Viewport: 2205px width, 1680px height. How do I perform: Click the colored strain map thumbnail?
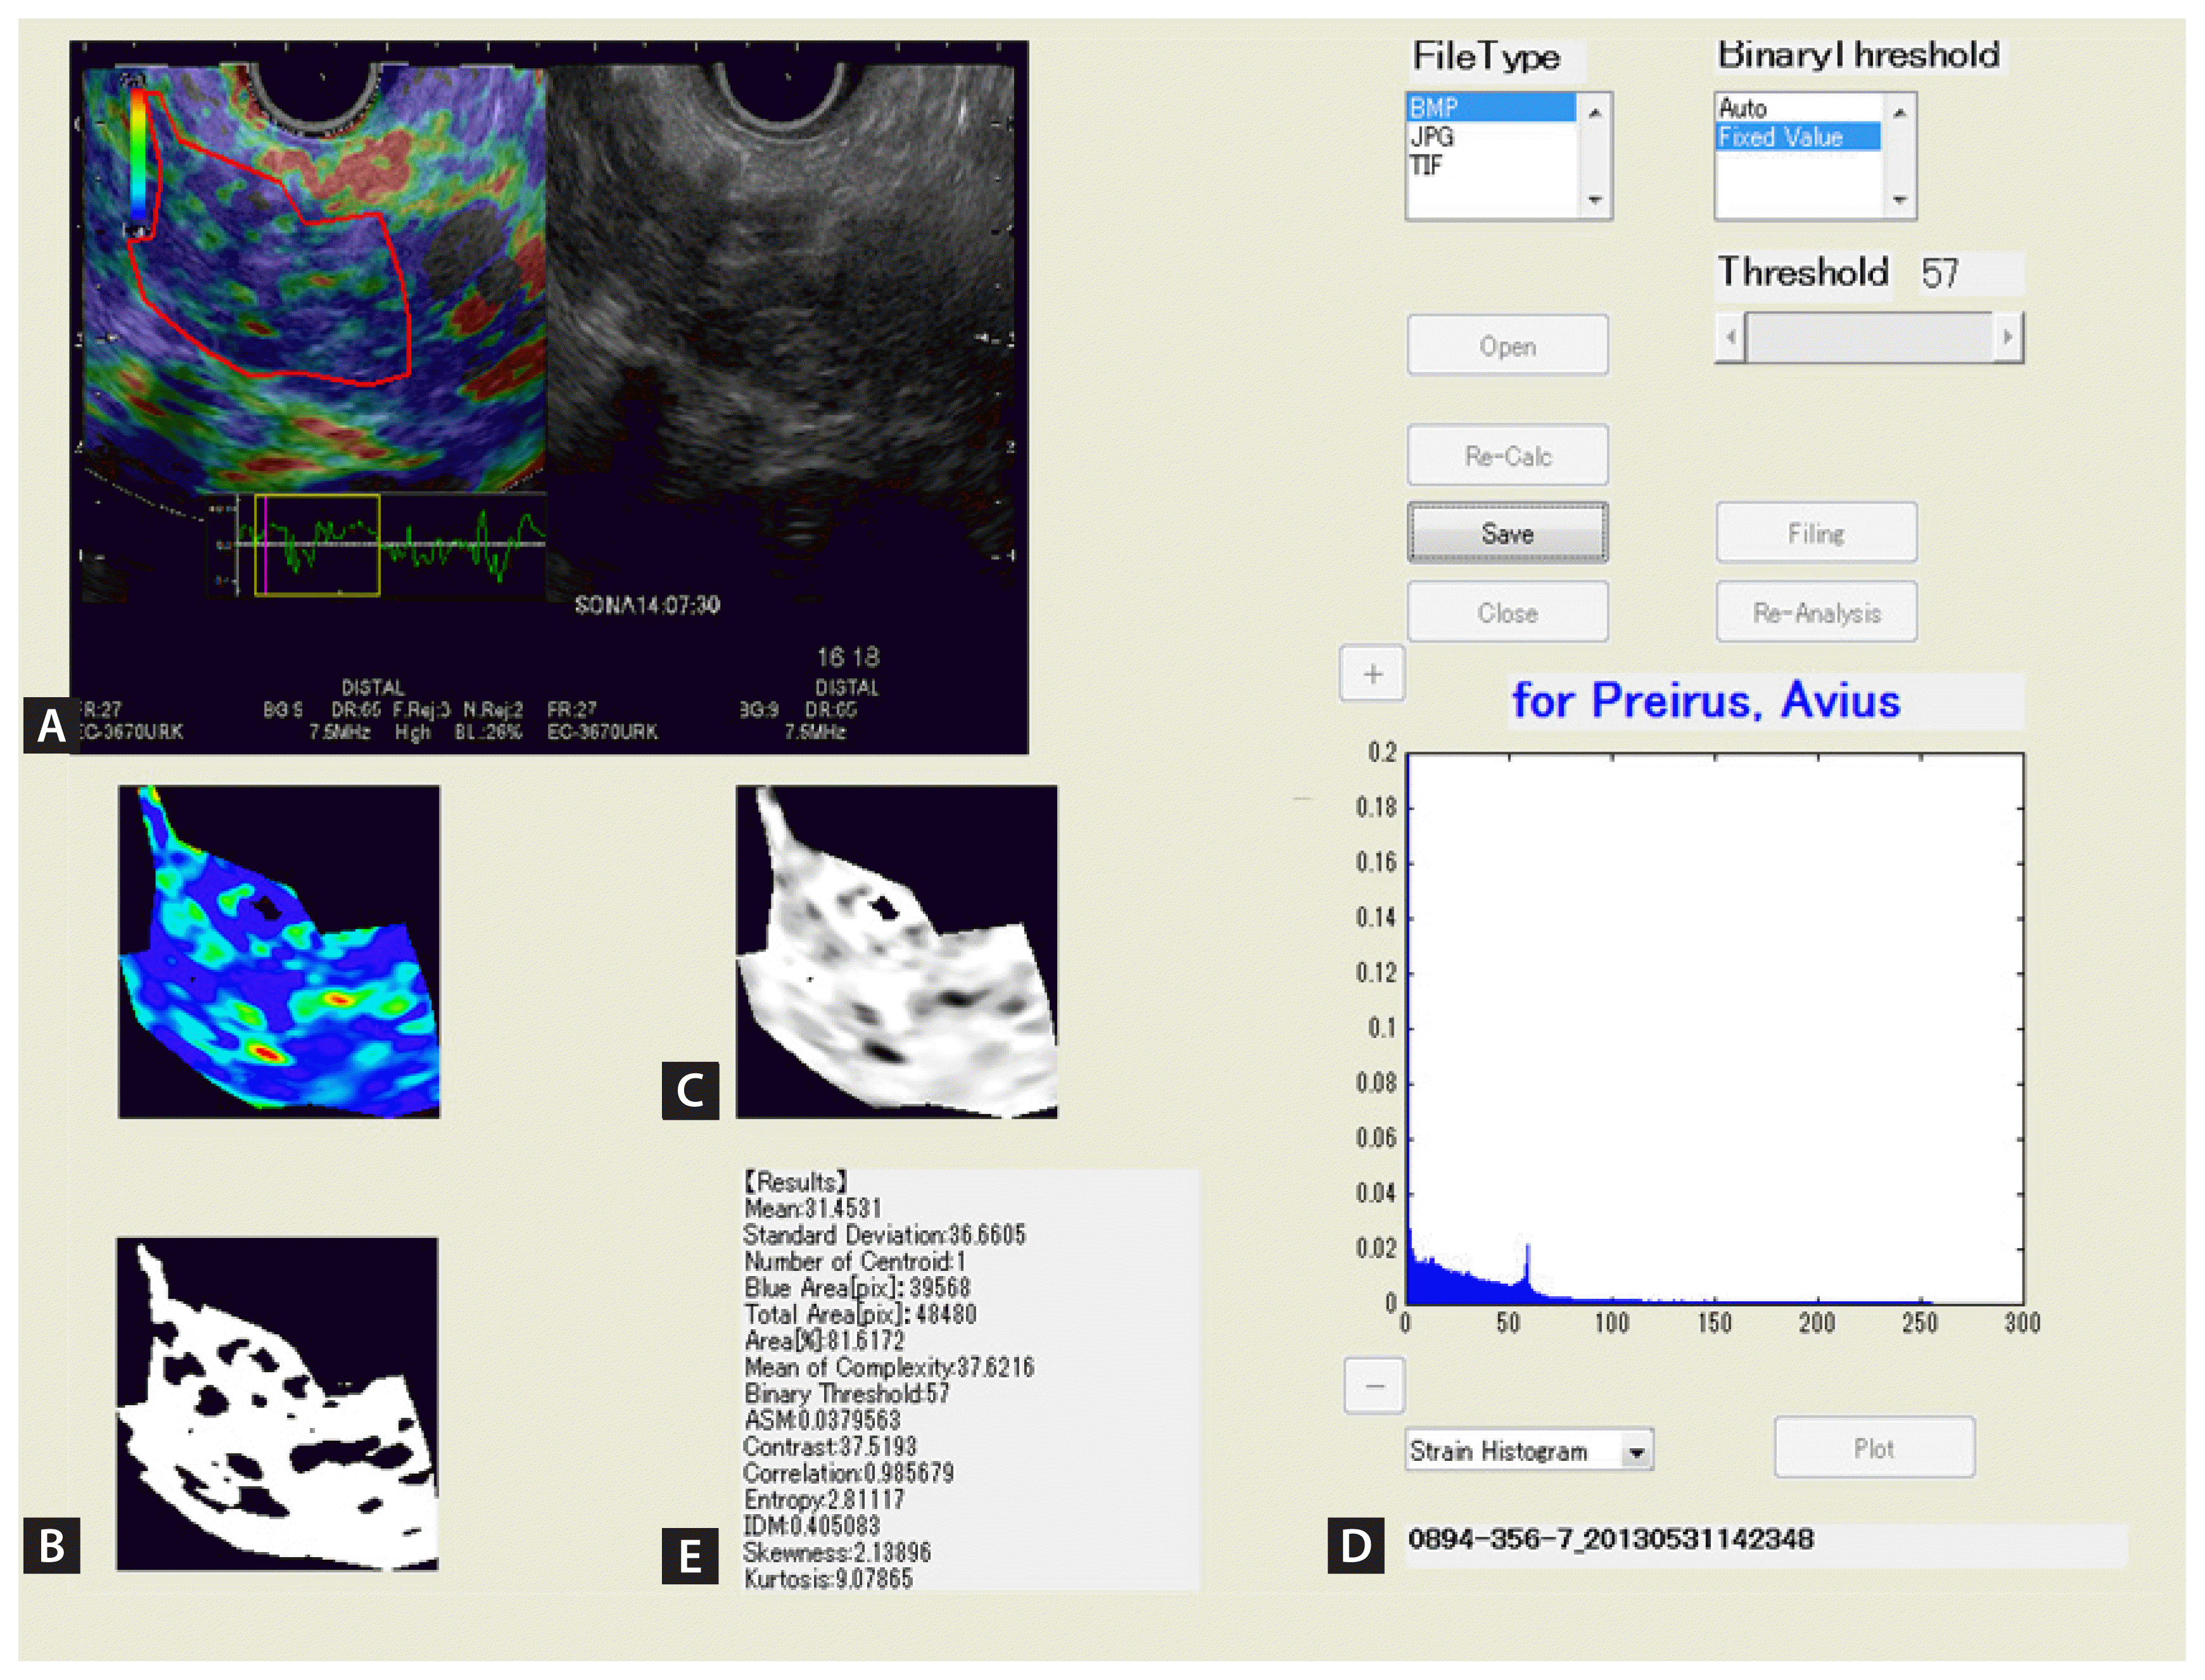[279, 951]
